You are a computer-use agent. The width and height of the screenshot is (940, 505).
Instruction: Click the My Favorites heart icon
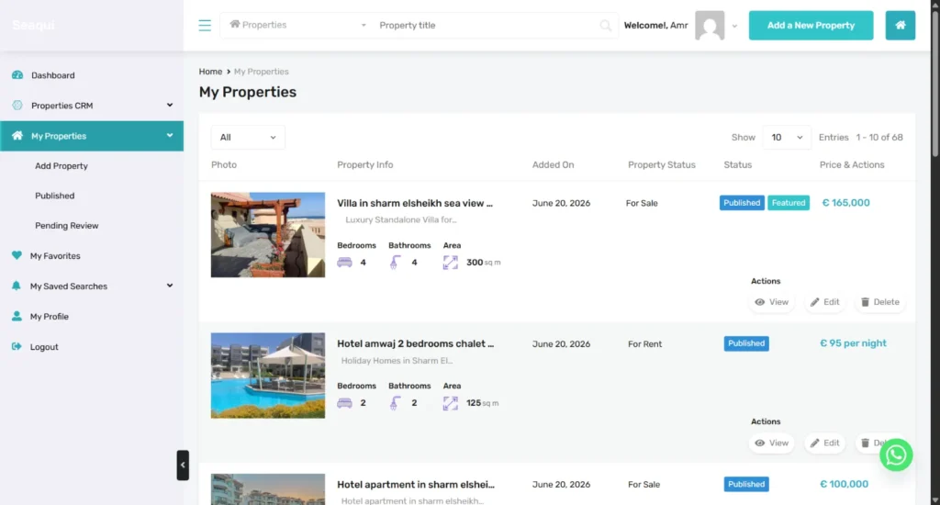click(17, 255)
